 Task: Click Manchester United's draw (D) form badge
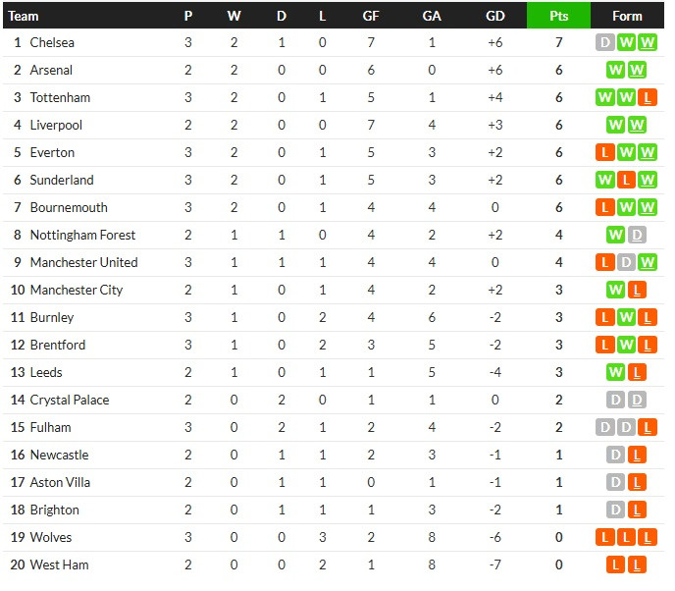[x=626, y=262]
